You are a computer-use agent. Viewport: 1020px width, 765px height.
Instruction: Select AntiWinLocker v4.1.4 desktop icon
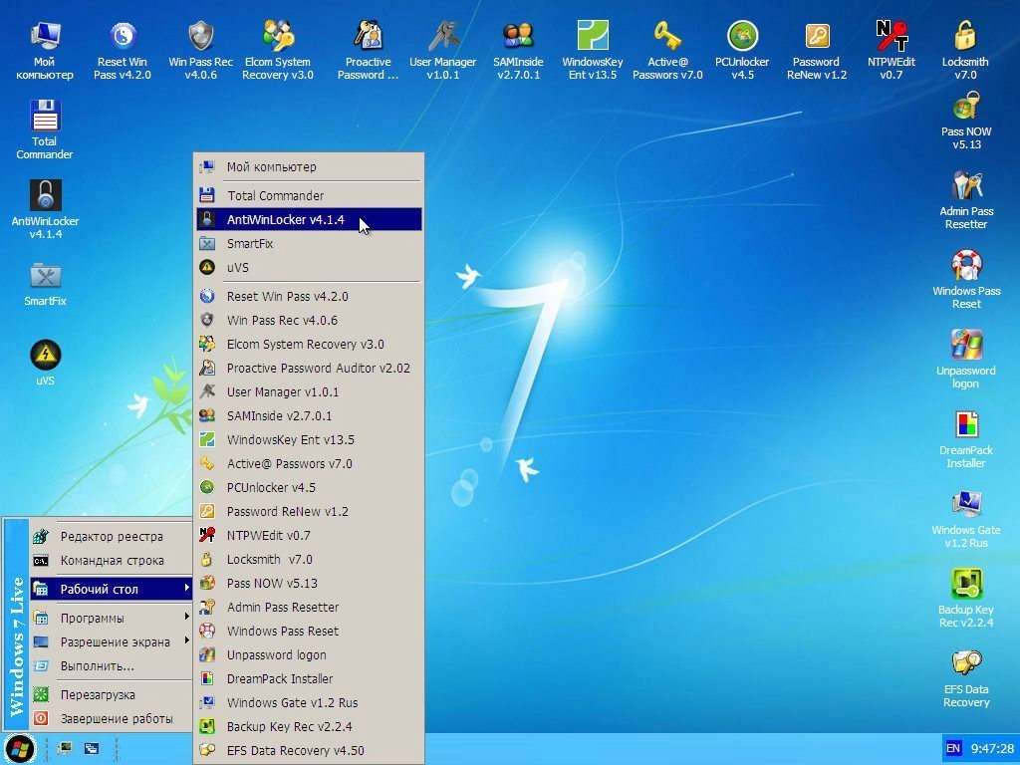click(x=45, y=209)
